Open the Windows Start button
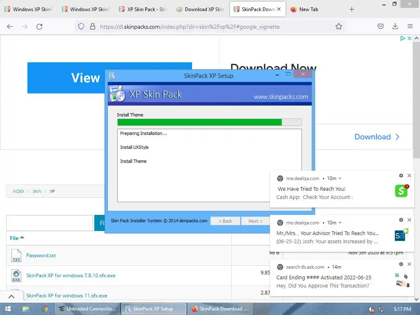The image size is (420, 315). (8, 309)
